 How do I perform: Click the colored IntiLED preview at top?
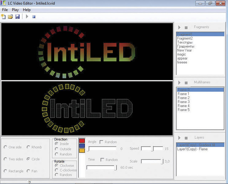click(x=87, y=51)
